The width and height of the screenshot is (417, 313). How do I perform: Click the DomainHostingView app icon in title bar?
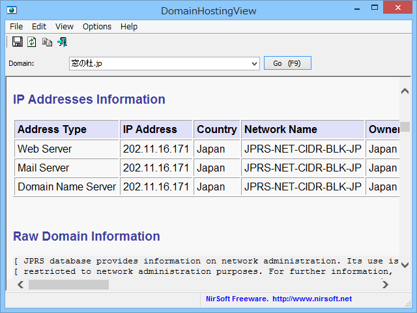click(x=12, y=10)
